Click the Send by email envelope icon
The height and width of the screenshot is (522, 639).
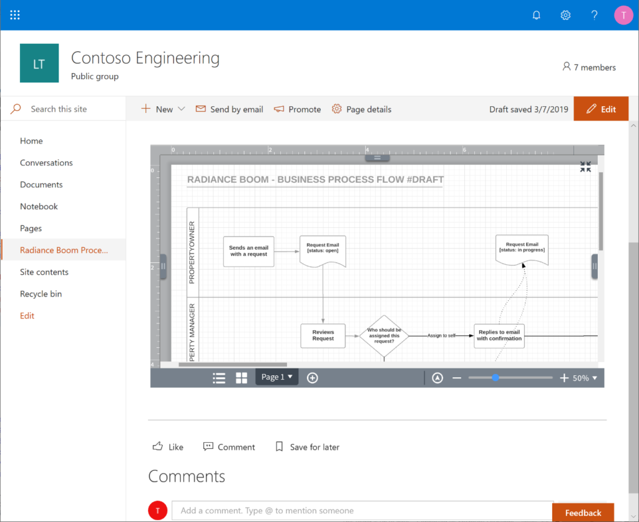200,109
